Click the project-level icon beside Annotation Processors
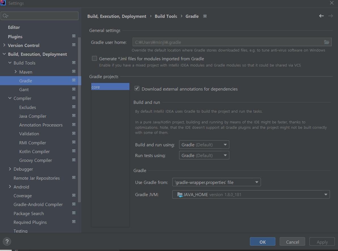Screen dimensions: 338x251 coord(74,125)
